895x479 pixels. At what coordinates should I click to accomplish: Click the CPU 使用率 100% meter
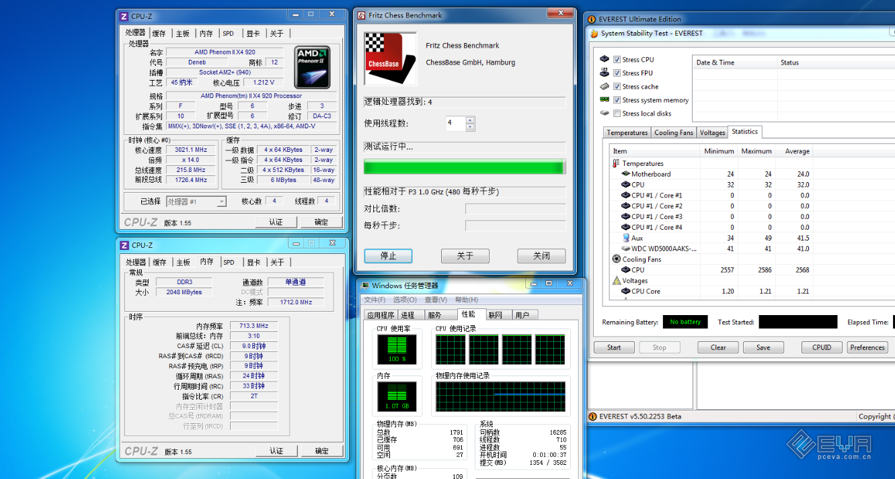[x=397, y=350]
